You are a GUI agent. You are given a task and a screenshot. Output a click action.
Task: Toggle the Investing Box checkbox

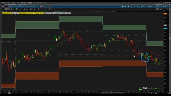click(164, 5)
